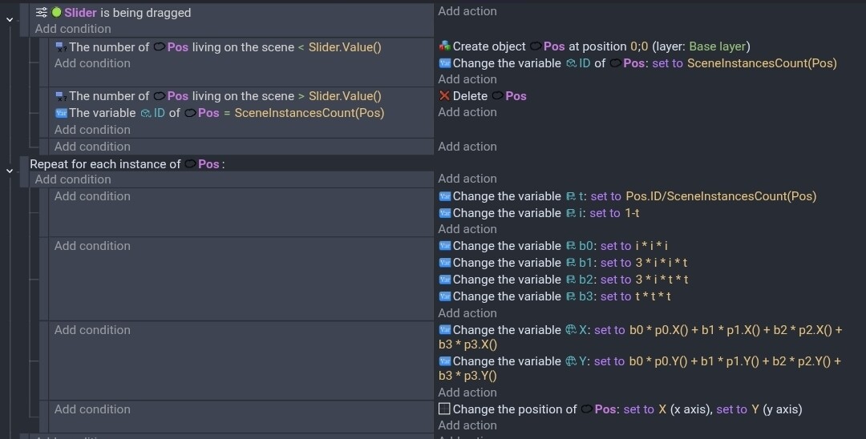The image size is (866, 439).
Task: Click the variable icon of the "Y: set to" action
Action: pos(445,361)
